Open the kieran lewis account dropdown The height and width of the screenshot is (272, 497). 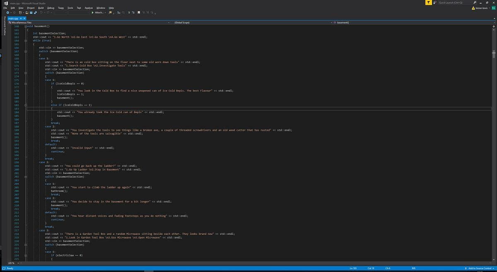click(482, 8)
